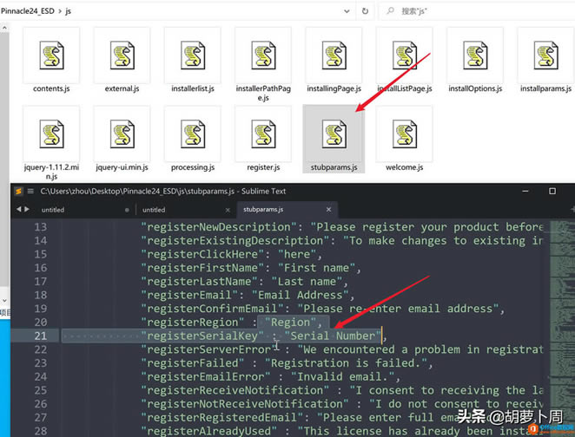The image size is (575, 437).
Task: Click line number 13 in gutter
Action: point(41,227)
